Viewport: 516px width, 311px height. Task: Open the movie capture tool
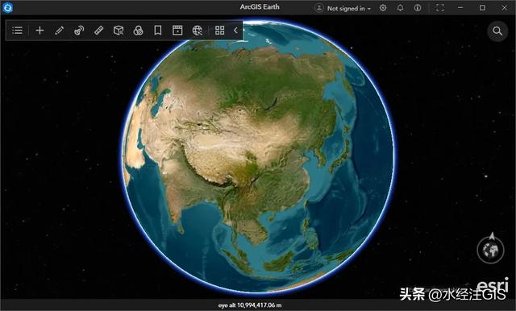click(x=177, y=31)
